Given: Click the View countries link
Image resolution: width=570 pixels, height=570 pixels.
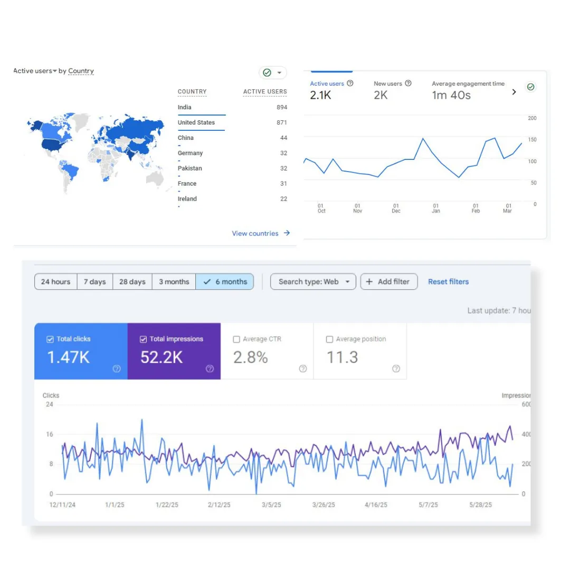Looking at the screenshot, I should pyautogui.click(x=255, y=233).
